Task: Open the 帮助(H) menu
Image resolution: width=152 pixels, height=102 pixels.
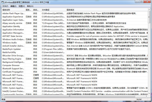Action: 30,6
